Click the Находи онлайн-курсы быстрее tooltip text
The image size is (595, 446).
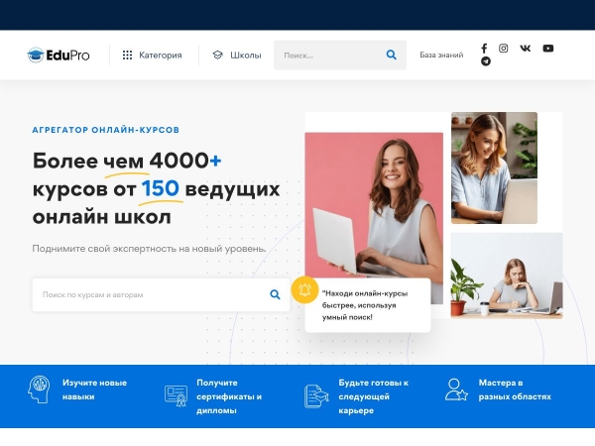[365, 305]
